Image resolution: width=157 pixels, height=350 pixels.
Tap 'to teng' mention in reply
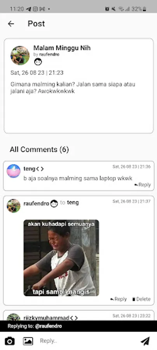click(69, 203)
